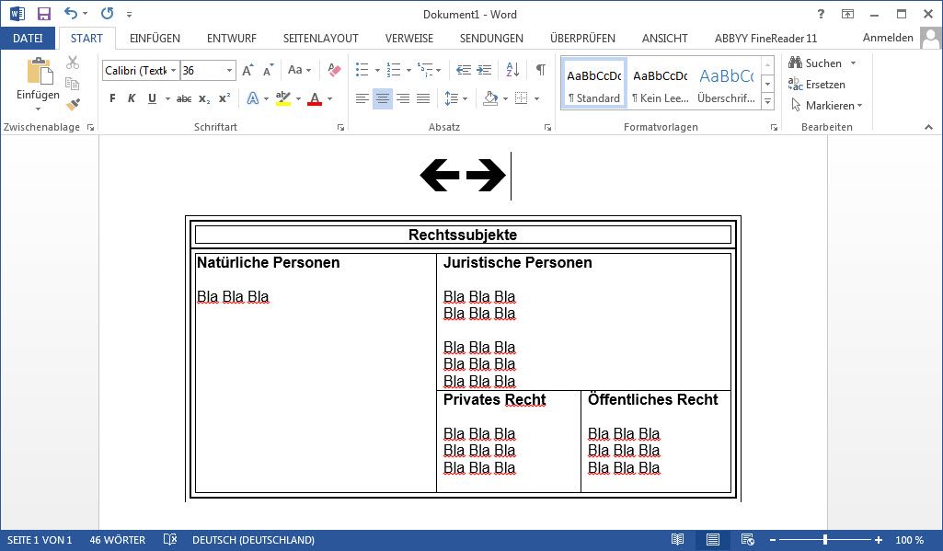The image size is (943, 551).
Task: Click the Format Painter brush icon
Action: click(73, 105)
